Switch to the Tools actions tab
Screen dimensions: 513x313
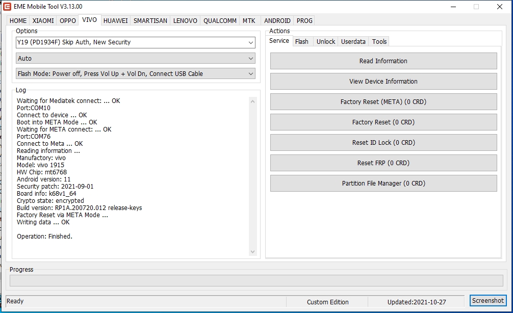379,41
